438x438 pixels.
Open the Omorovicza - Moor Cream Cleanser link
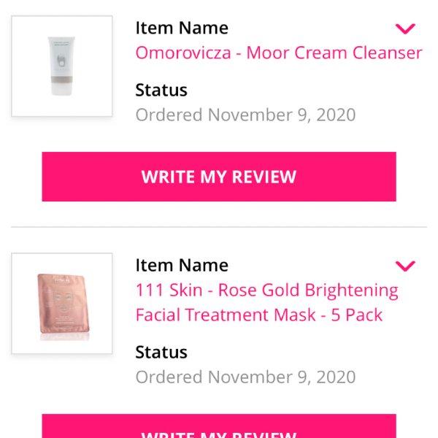[x=279, y=53]
